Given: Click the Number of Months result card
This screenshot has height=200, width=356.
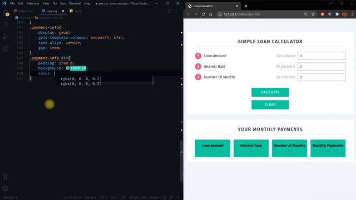Looking at the screenshot, I should pyautogui.click(x=289, y=148).
